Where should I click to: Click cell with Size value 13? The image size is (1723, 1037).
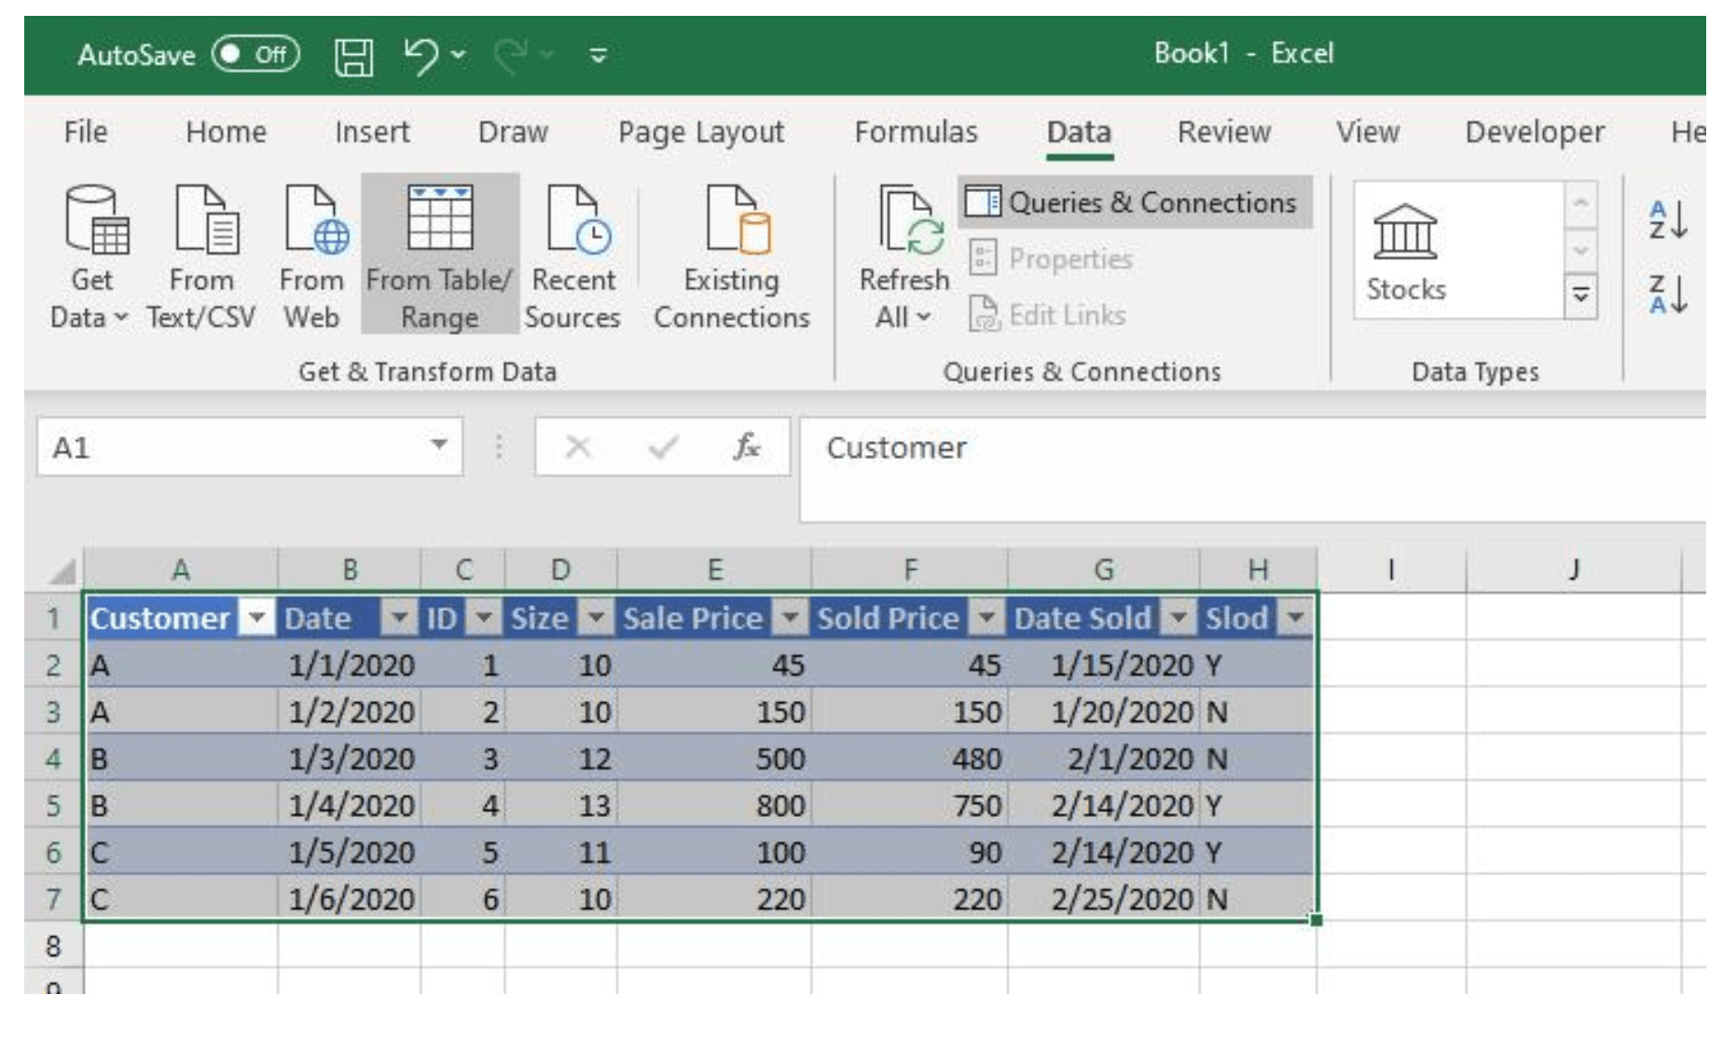point(560,805)
